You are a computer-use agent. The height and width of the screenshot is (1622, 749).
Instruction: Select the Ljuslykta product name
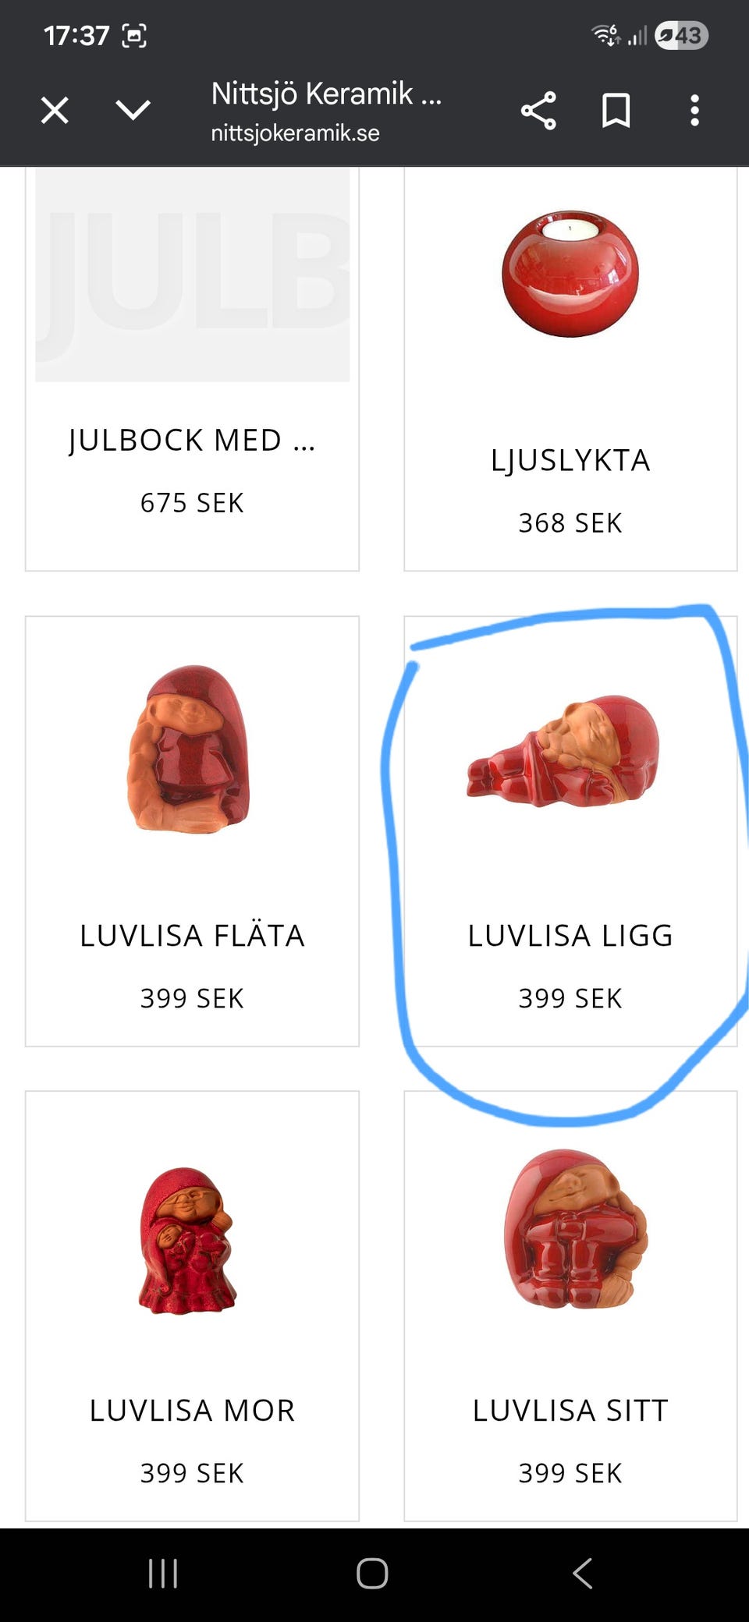point(570,460)
